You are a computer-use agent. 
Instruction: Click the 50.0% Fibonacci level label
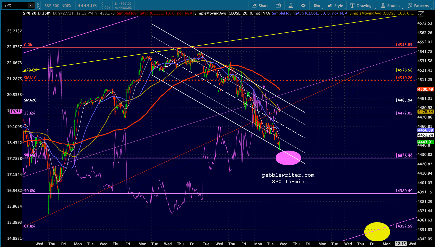point(29,191)
